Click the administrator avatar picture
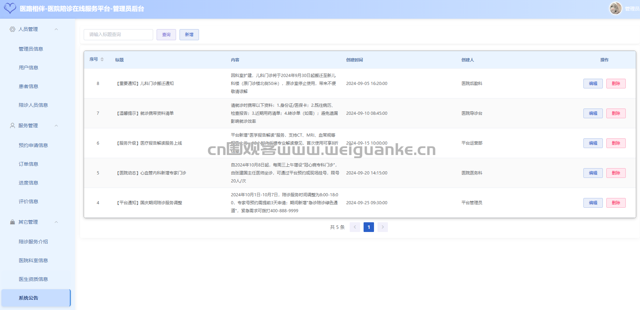 615,8
